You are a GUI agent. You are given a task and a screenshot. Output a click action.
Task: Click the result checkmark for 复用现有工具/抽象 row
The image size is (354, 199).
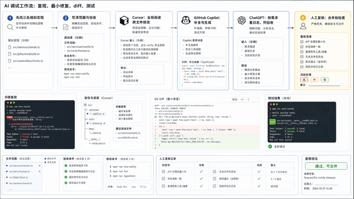pos(201,186)
